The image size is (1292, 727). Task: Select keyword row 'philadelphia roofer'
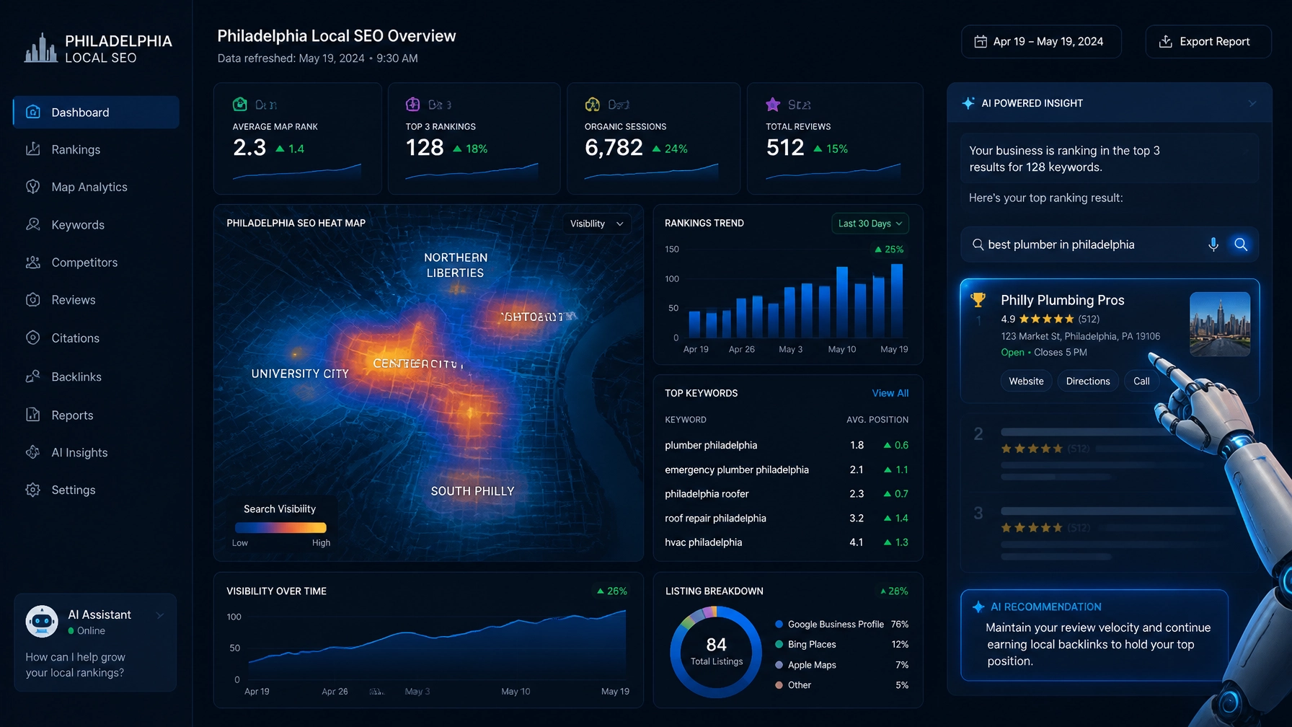[x=787, y=494]
